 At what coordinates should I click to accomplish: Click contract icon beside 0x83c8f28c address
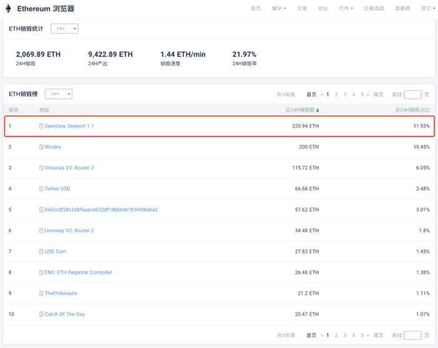pos(41,210)
